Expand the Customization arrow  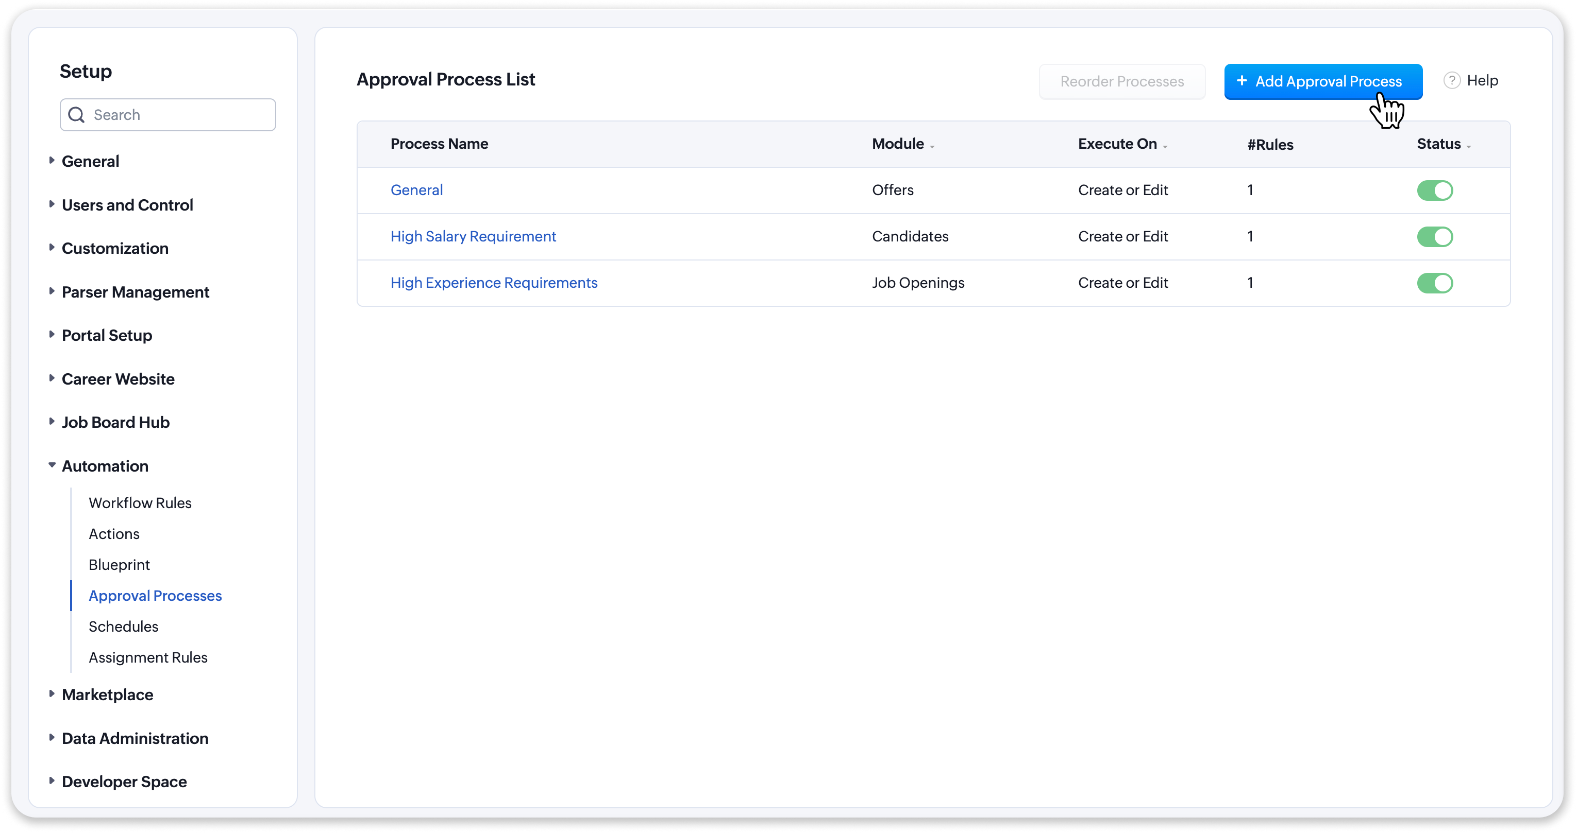click(x=52, y=248)
